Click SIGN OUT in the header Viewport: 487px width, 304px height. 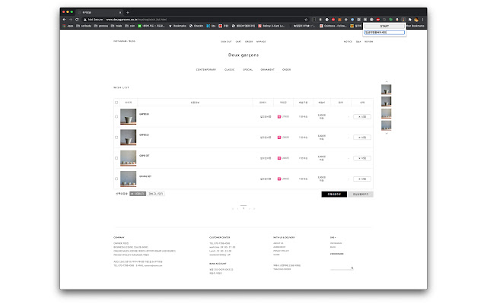(x=226, y=42)
